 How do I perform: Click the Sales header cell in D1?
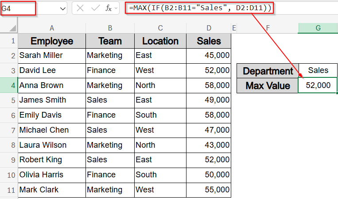[x=209, y=41]
